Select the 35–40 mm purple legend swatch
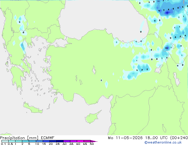 pos(74,141)
